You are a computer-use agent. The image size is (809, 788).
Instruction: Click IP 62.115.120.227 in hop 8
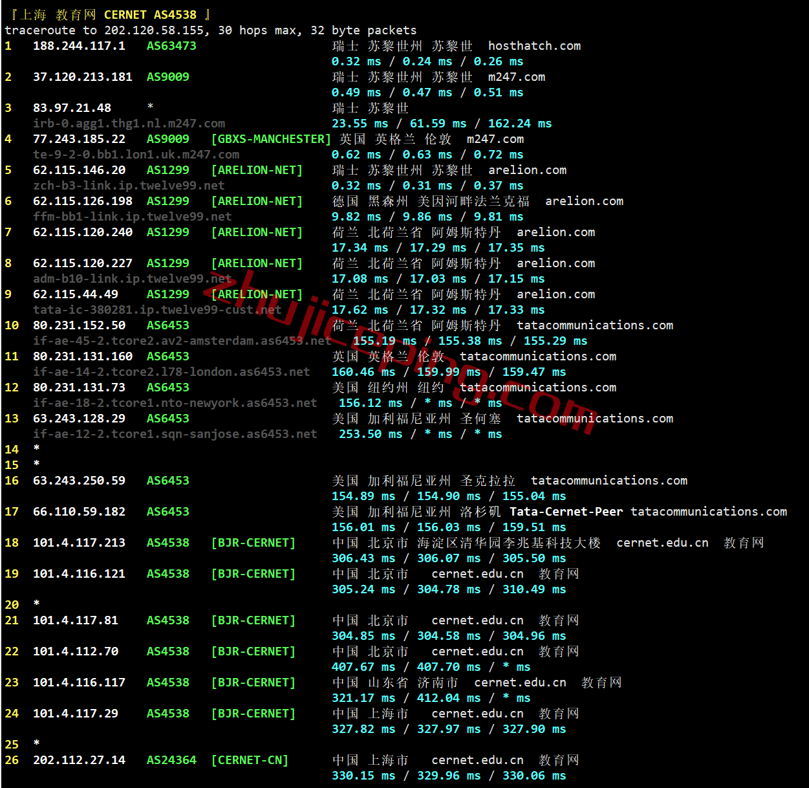[x=83, y=263]
